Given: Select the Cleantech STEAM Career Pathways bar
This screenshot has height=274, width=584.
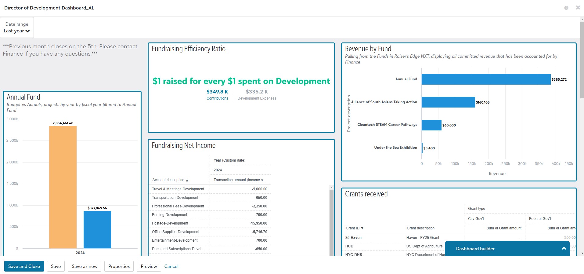Looking at the screenshot, I should [431, 125].
